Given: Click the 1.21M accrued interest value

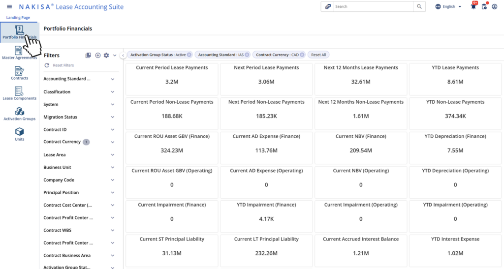Looking at the screenshot, I should [361, 253].
